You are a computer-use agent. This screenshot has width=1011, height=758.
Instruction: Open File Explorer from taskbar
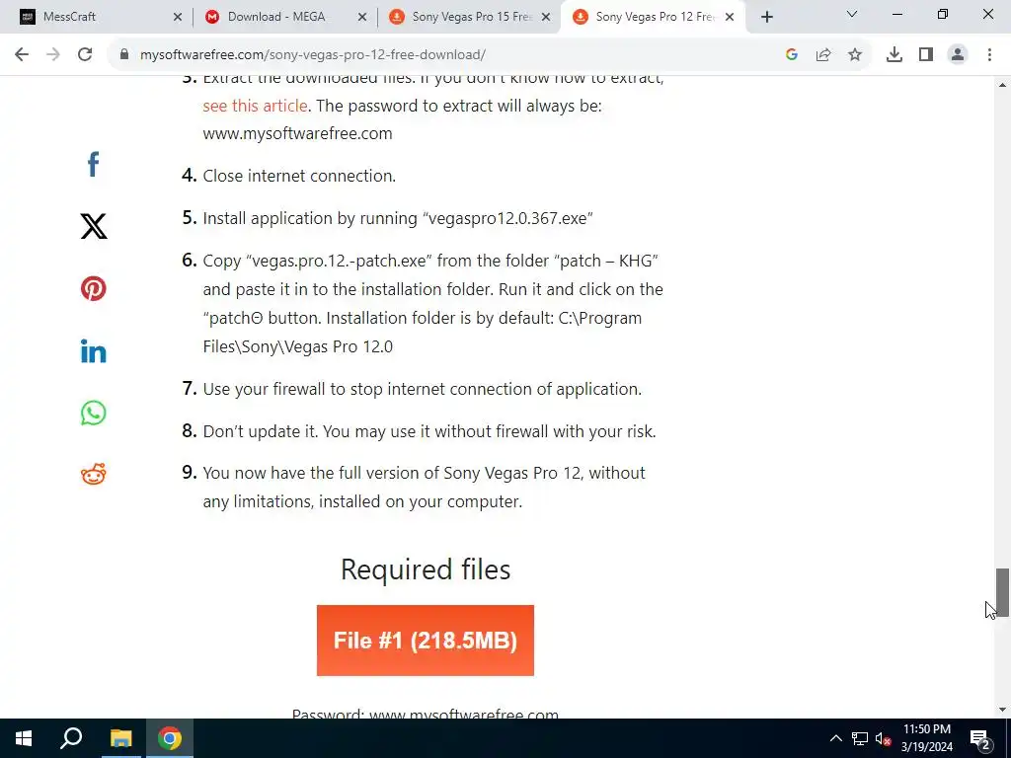[120, 738]
